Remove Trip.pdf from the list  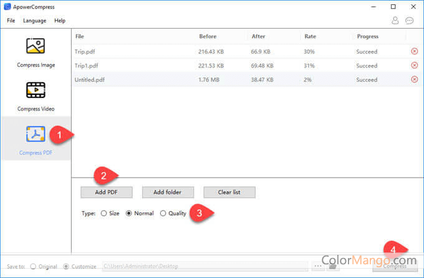click(415, 51)
